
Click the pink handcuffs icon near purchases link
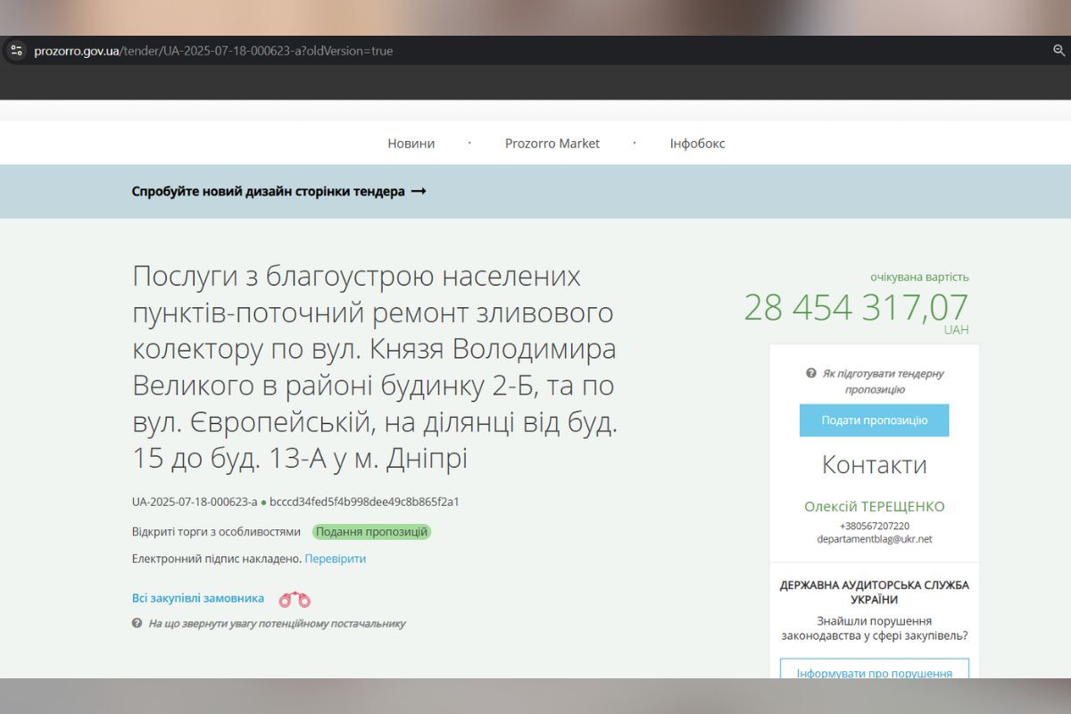293,598
